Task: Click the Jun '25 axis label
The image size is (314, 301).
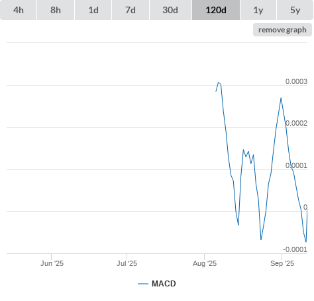Action: tap(52, 263)
